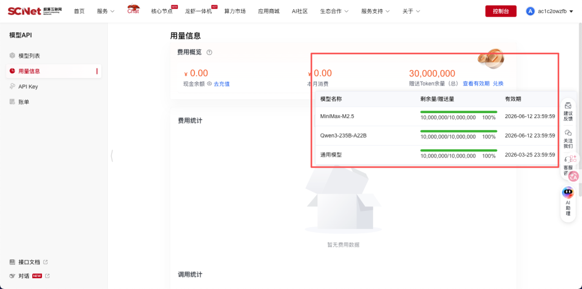Image resolution: width=582 pixels, height=289 pixels.
Task: Click the 有效期 column header
Action: tap(513, 99)
